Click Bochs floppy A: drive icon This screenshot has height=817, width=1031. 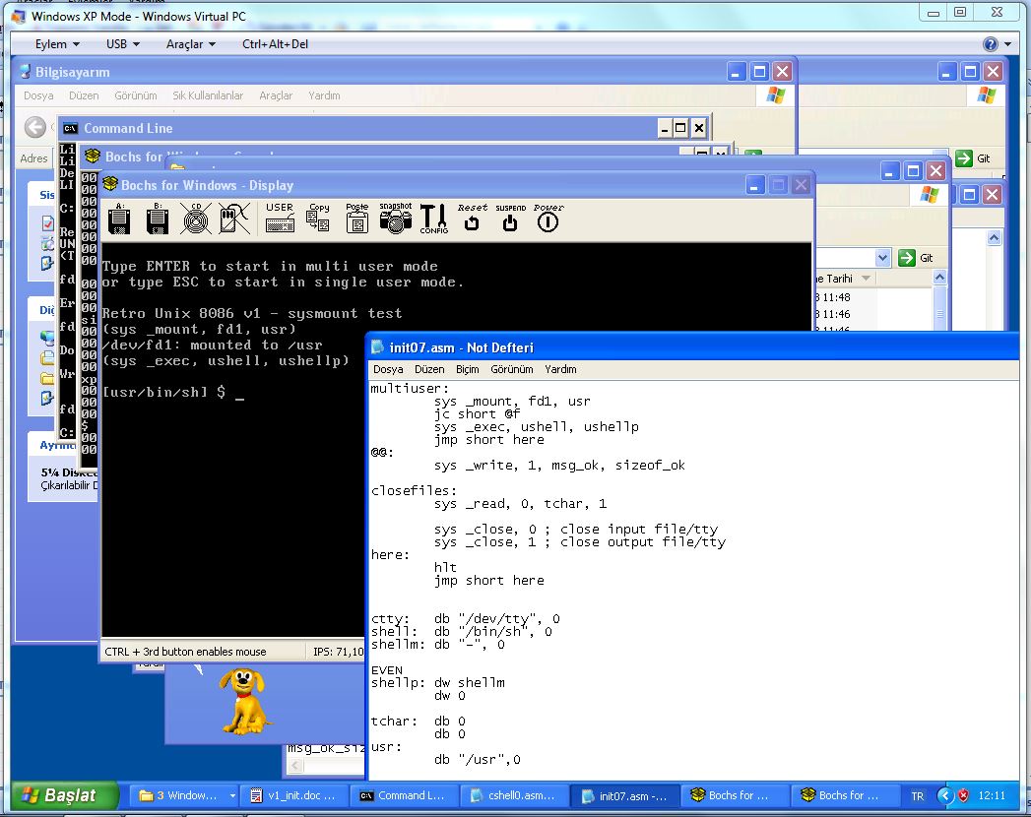(x=119, y=219)
